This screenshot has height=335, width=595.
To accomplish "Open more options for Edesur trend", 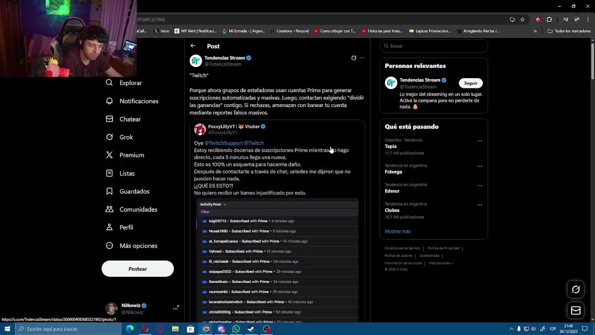I will pyautogui.click(x=480, y=186).
